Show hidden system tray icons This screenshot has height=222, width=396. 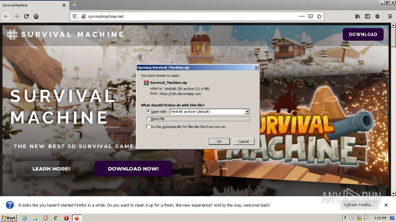tap(345, 218)
